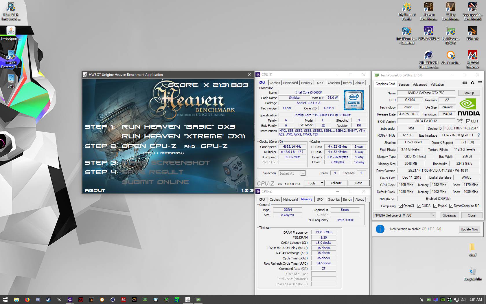Toggle the UEFI checkbox

(x=468, y=121)
